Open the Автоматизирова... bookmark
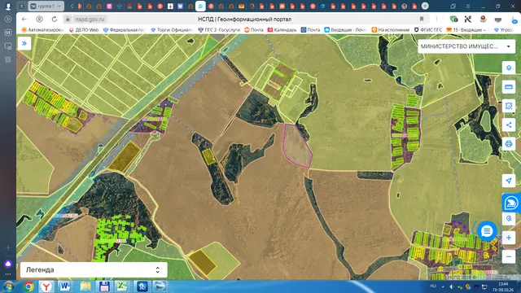 pyautogui.click(x=43, y=30)
